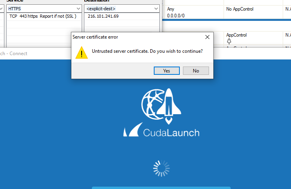Click the dialog message text

pos(147,51)
